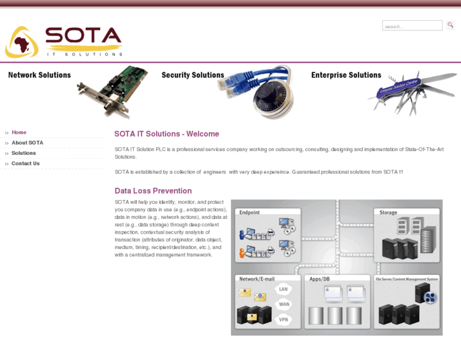Open About SOTA menu item
Image resolution: width=461 pixels, height=346 pixels.
point(27,143)
